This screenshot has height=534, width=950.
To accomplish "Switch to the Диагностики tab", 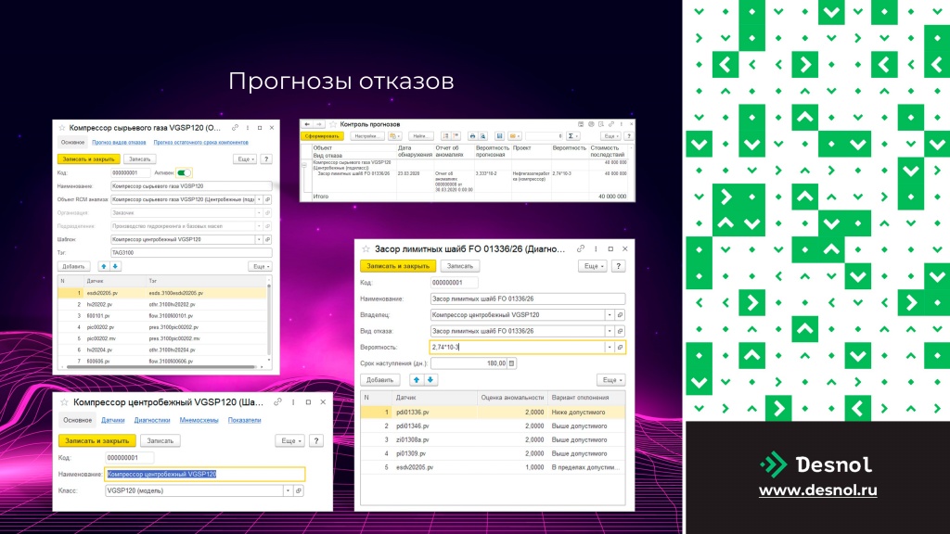I will (x=152, y=420).
